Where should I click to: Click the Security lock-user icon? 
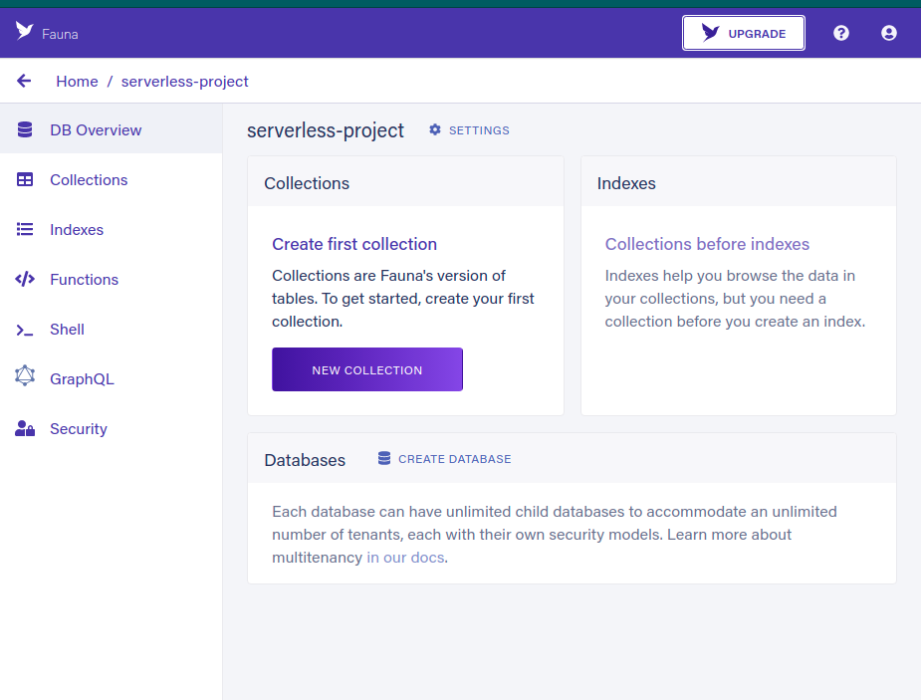click(25, 429)
